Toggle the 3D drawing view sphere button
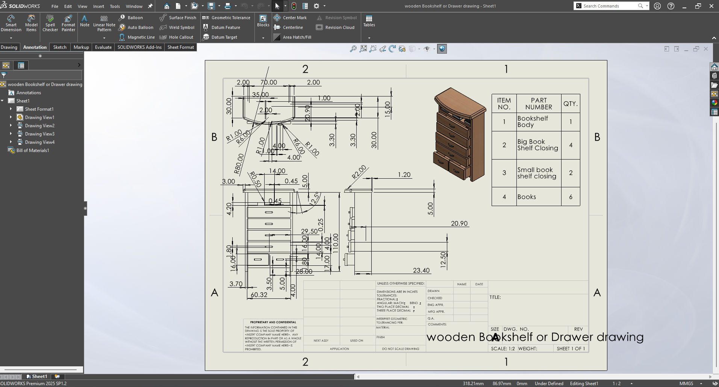This screenshot has width=719, height=387. pyautogui.click(x=442, y=49)
